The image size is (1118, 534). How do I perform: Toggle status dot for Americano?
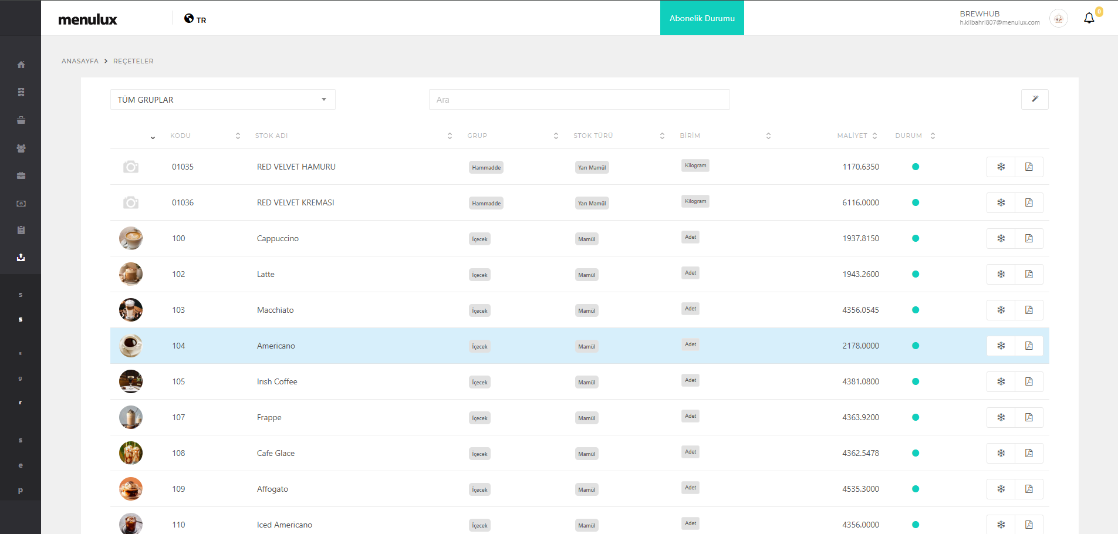coord(915,346)
